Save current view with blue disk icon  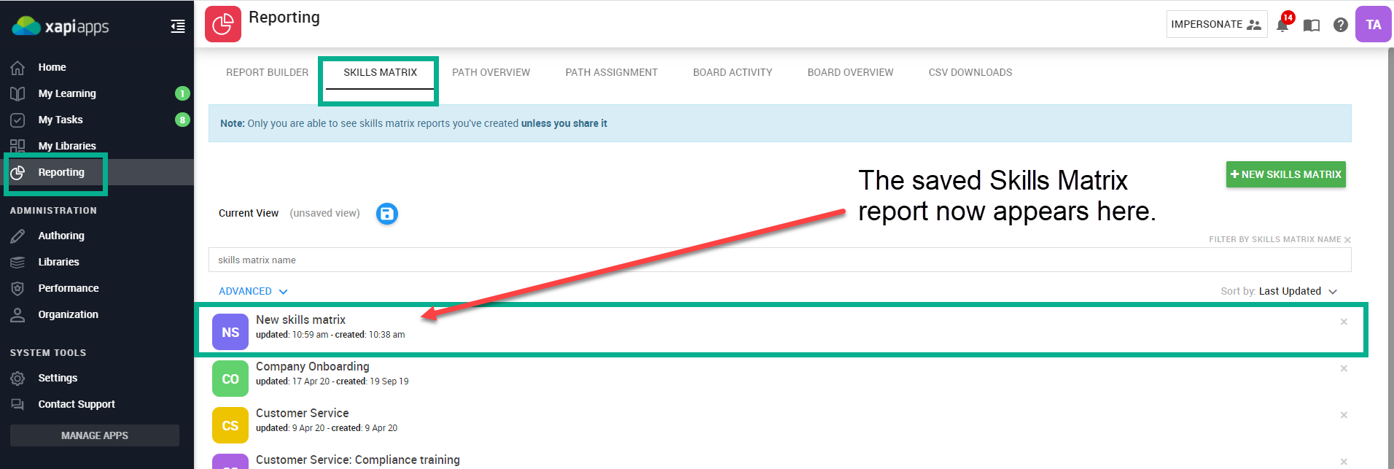point(387,214)
